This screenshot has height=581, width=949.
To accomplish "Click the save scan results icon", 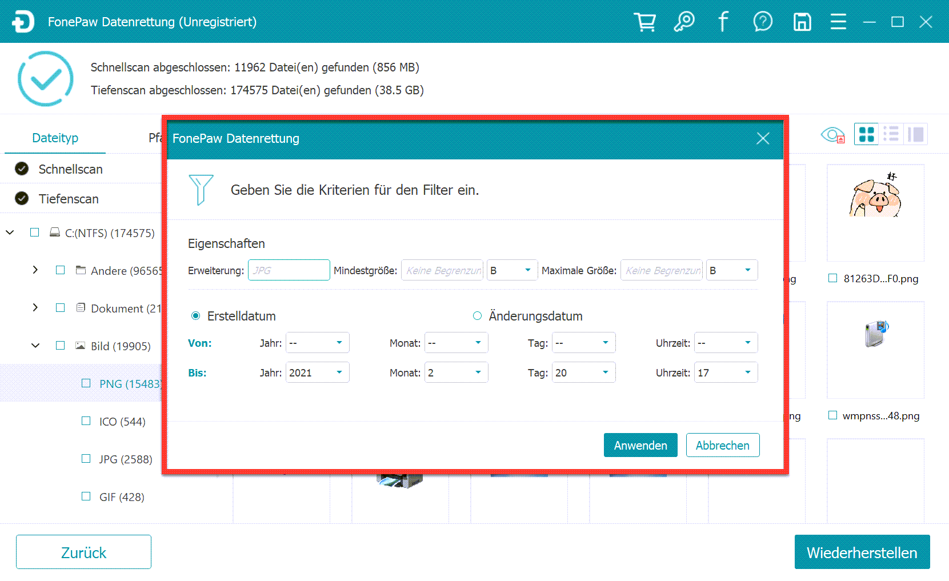I will [802, 22].
